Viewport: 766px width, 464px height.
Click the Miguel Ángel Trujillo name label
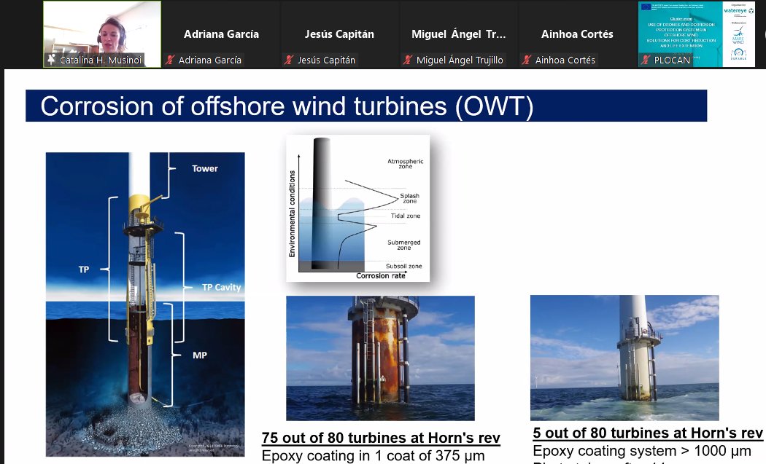pyautogui.click(x=460, y=60)
